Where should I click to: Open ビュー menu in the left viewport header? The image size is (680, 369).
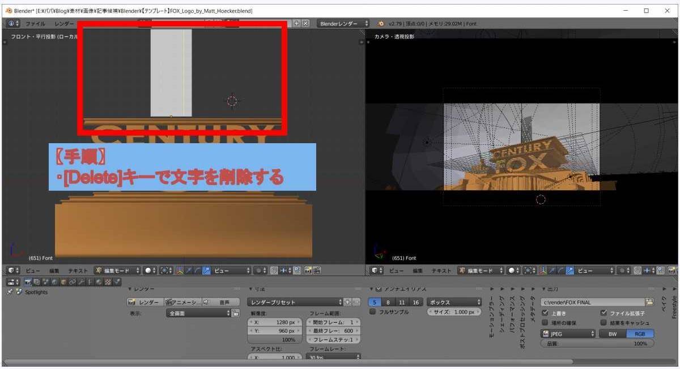[32, 271]
